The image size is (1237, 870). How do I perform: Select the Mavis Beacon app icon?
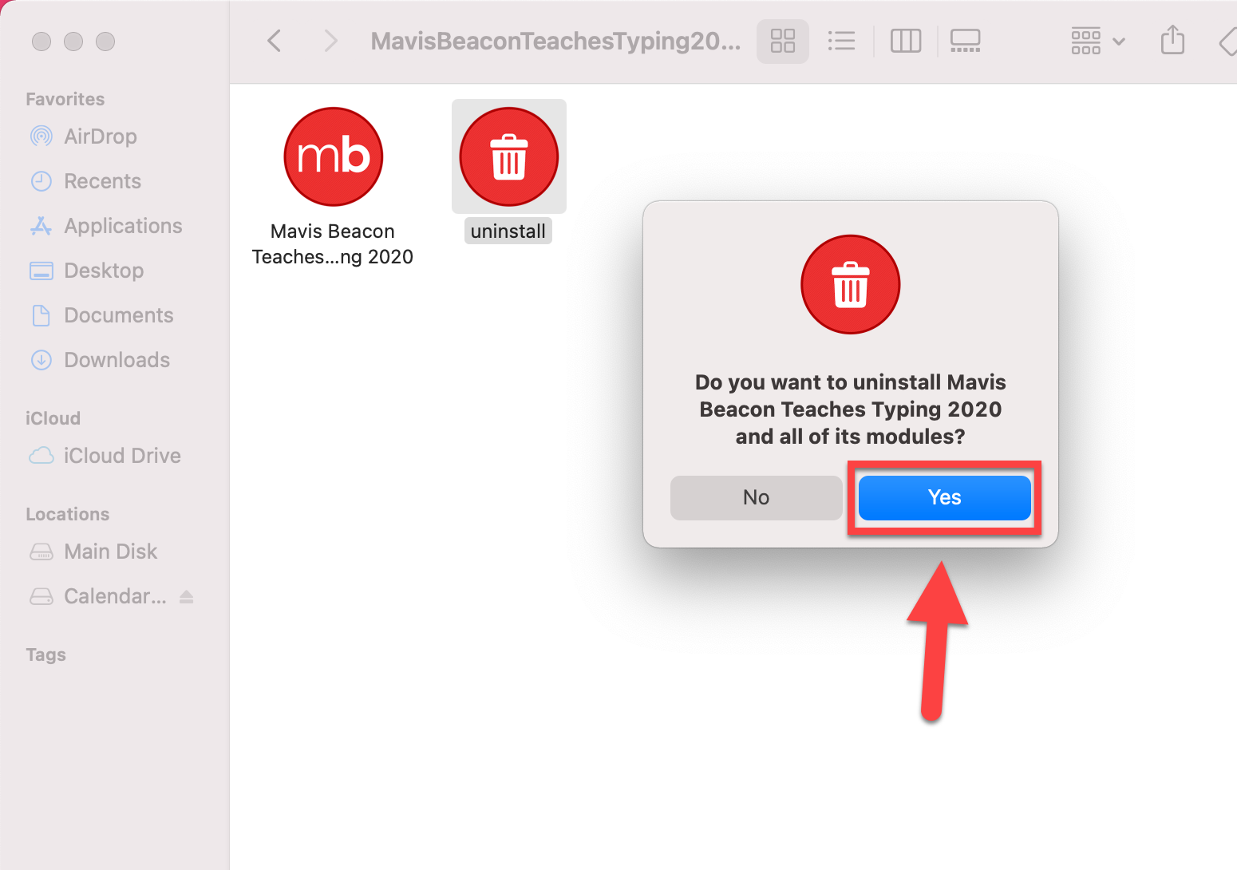coord(334,156)
